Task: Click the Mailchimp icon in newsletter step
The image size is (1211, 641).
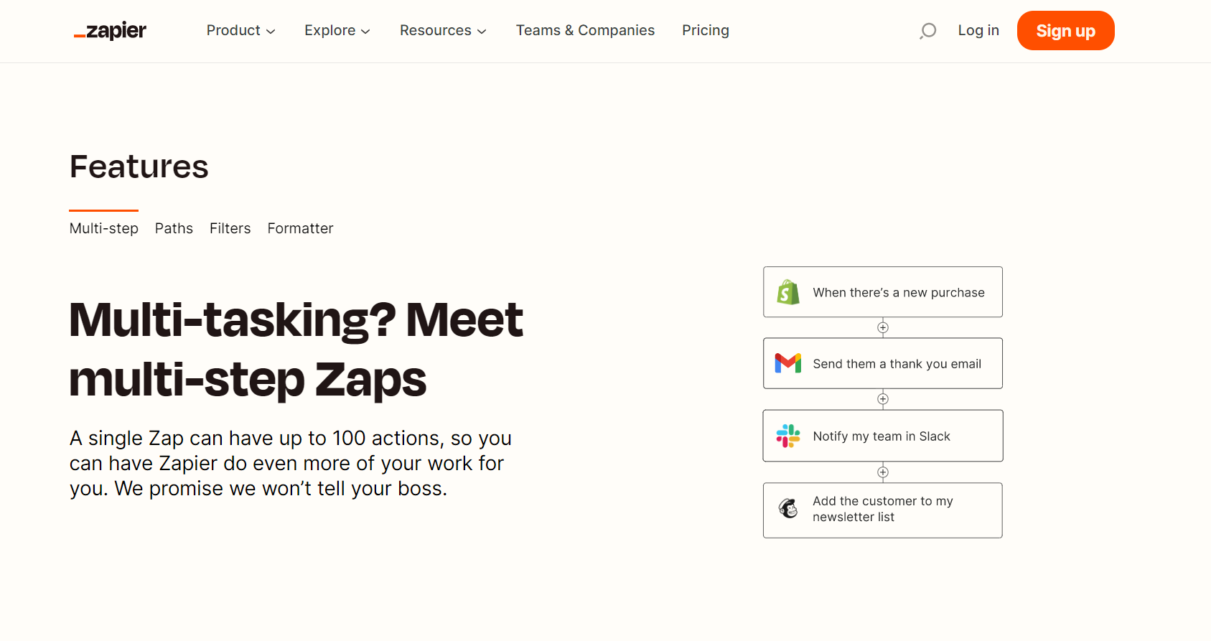Action: point(788,509)
